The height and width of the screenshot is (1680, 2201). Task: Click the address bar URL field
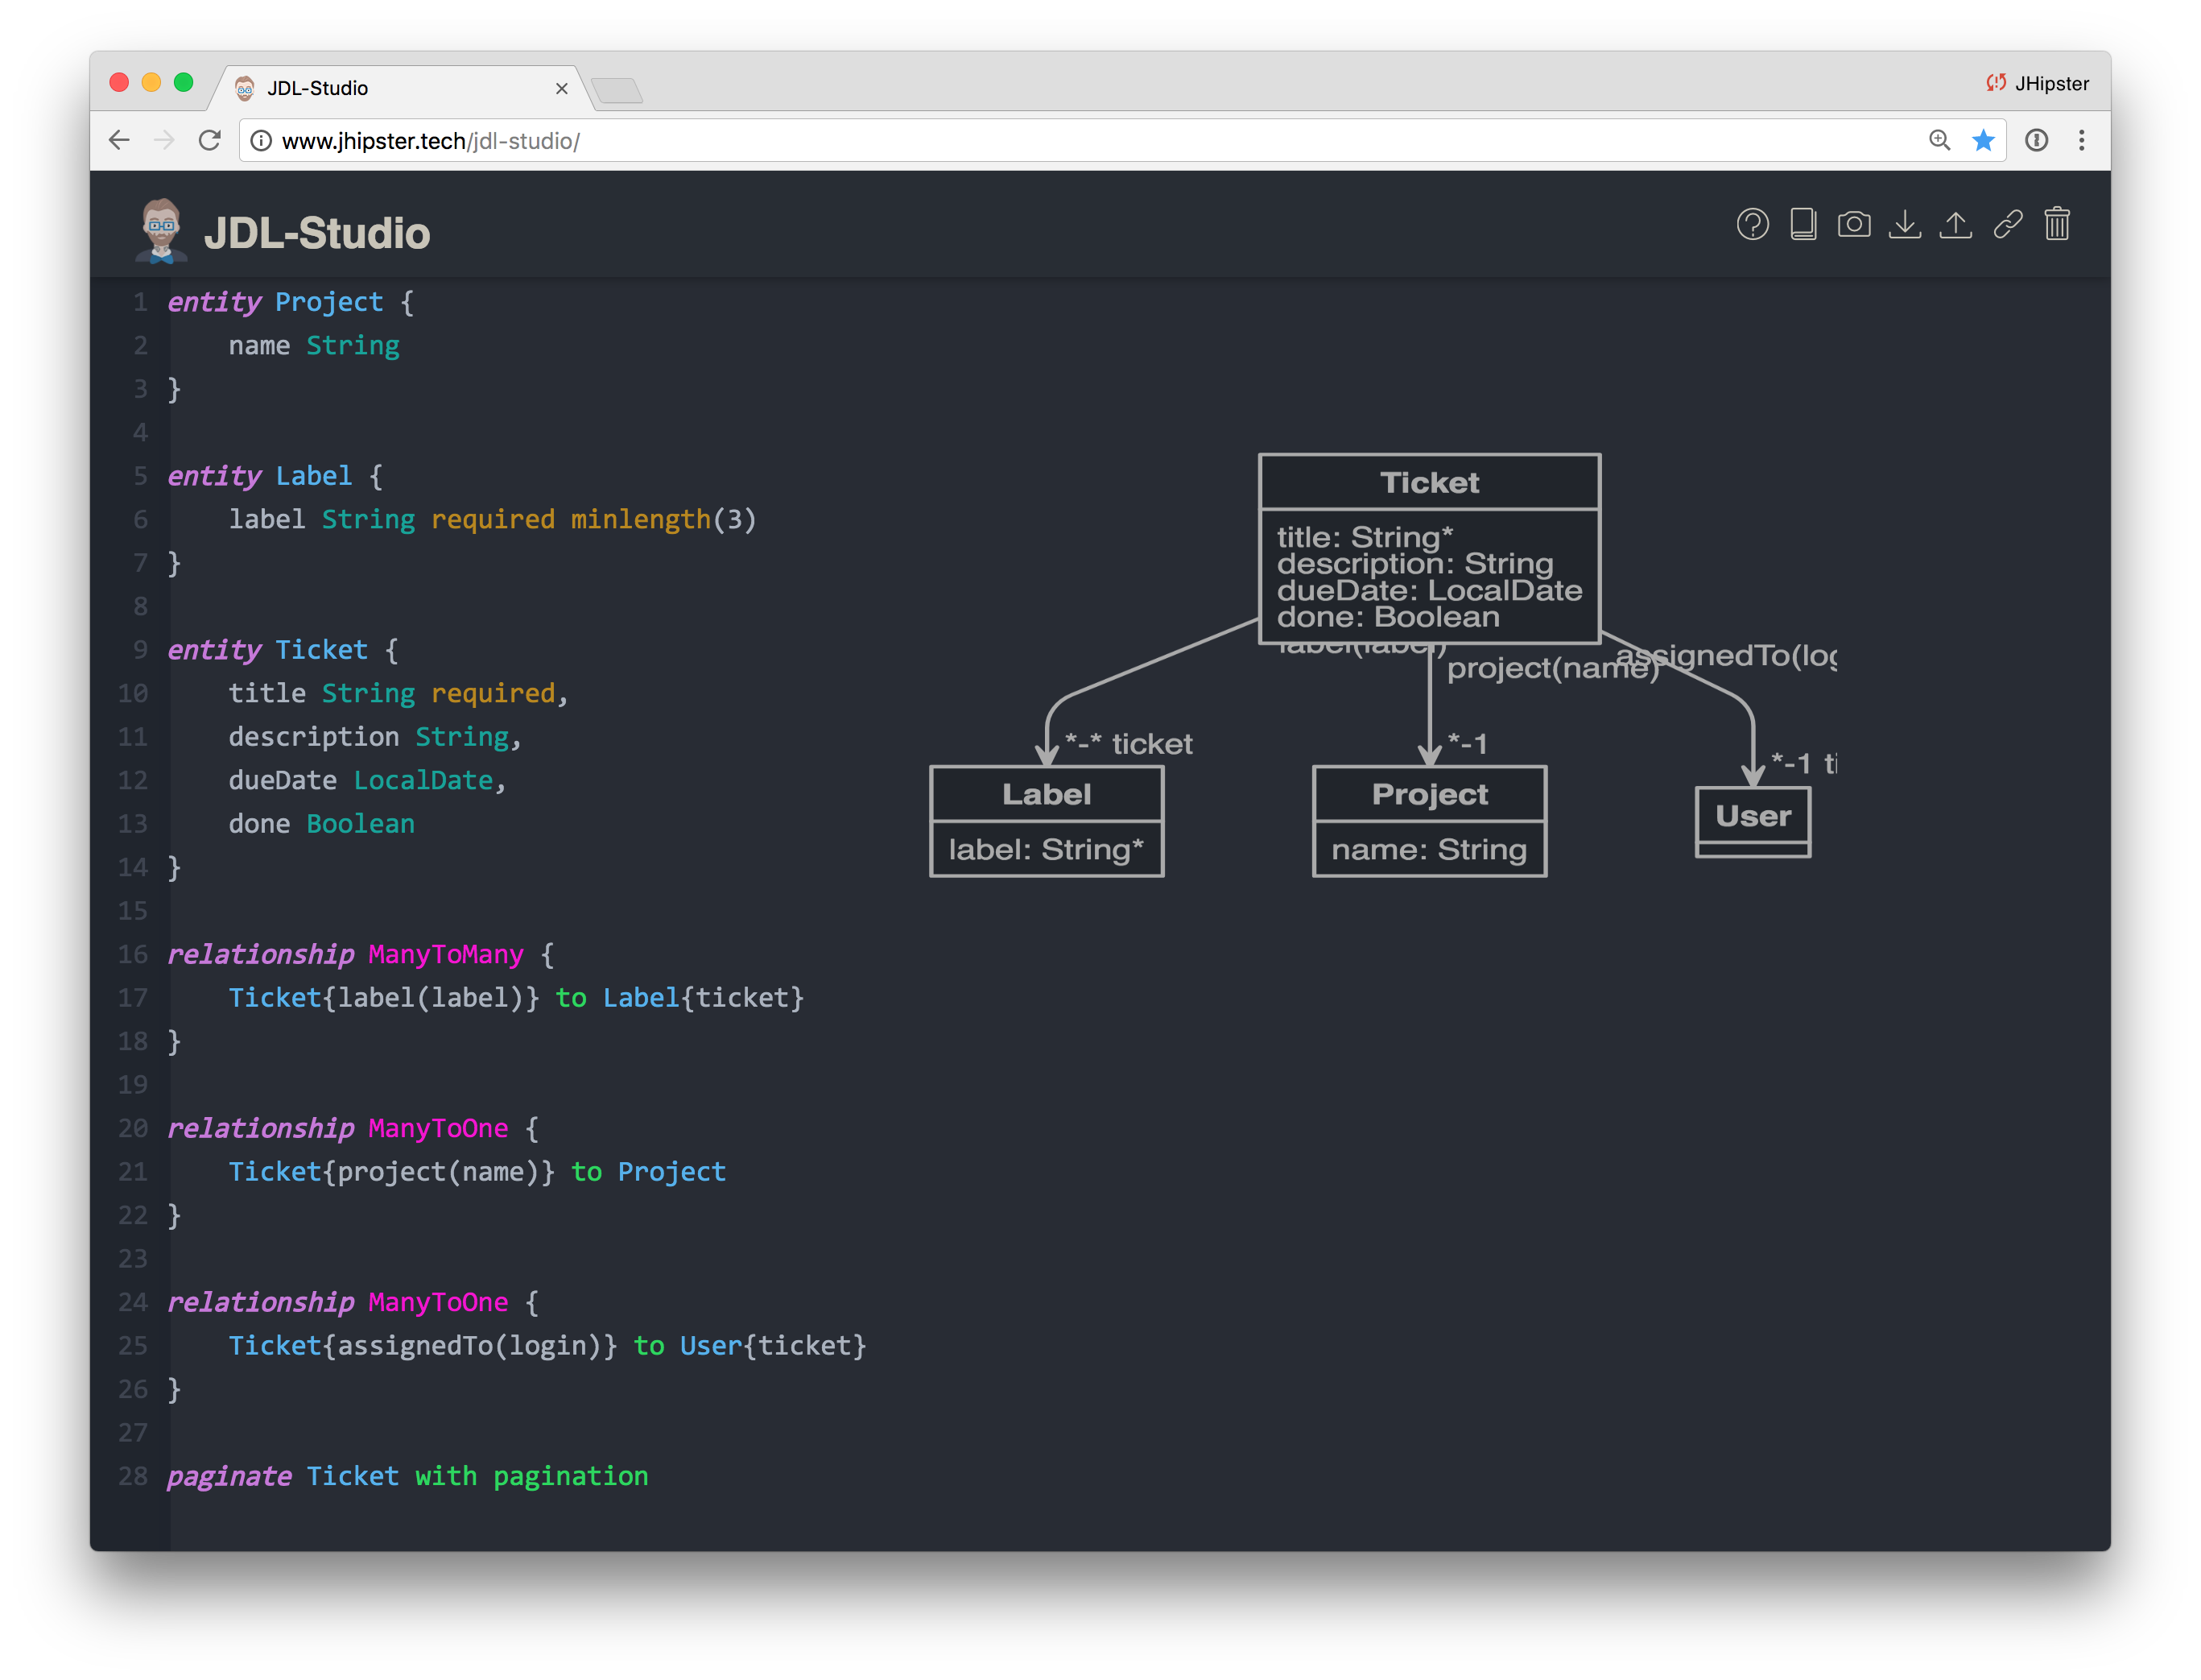tap(1000, 141)
